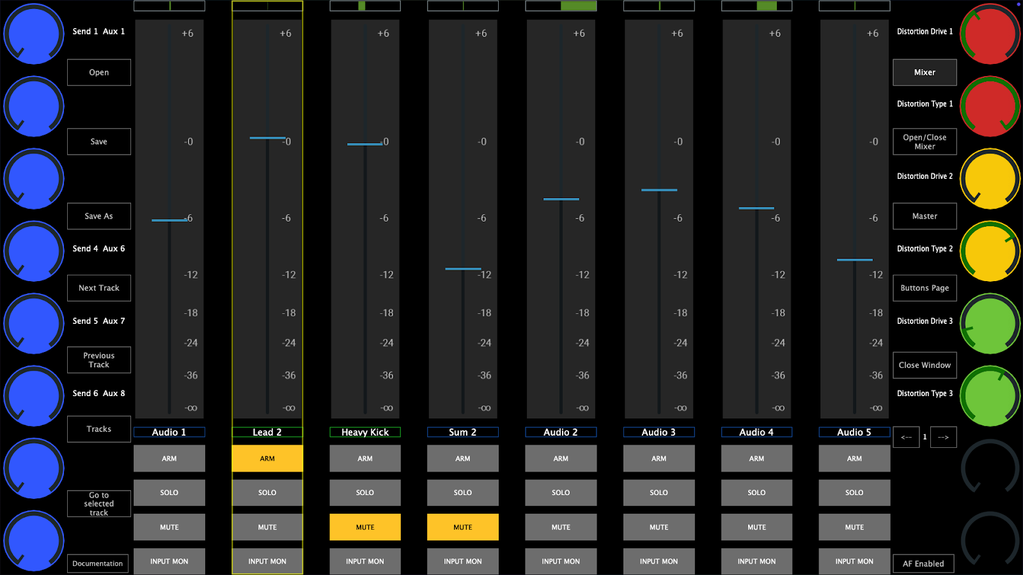Click the Audio 1 volume fader handle
This screenshot has width=1023, height=575.
pyautogui.click(x=169, y=220)
